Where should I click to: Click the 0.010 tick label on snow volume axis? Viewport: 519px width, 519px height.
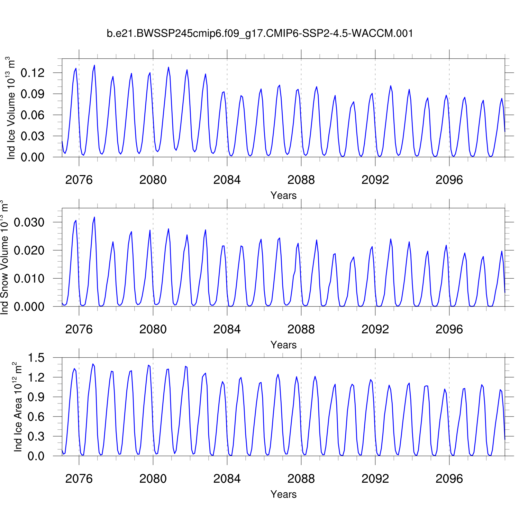coord(29,279)
